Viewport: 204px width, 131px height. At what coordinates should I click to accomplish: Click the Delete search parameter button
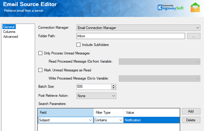(x=191, y=120)
